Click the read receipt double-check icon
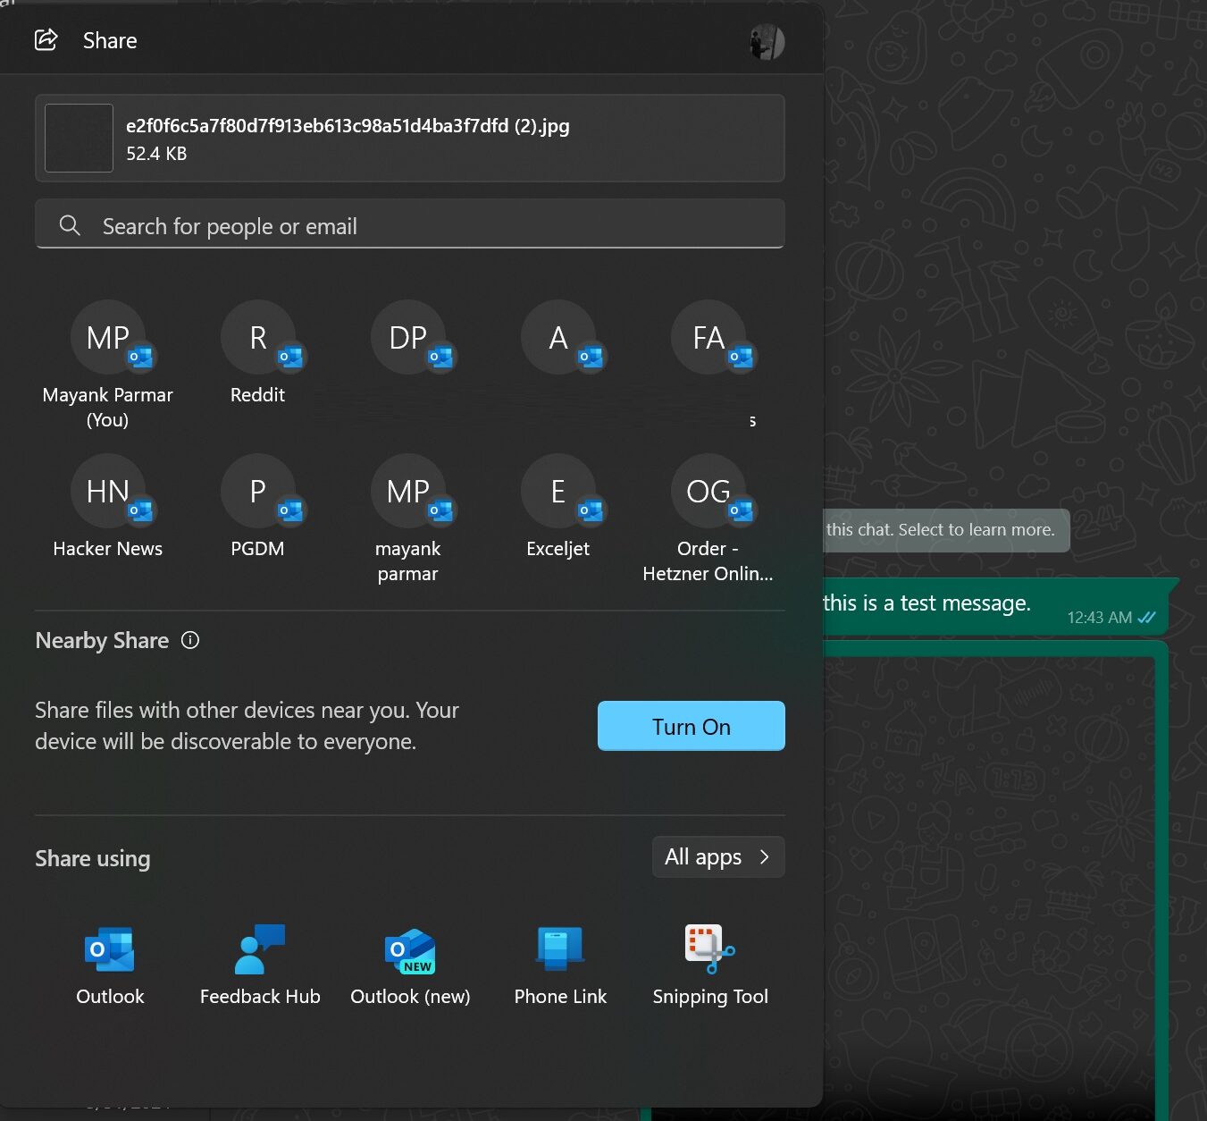 1147,618
